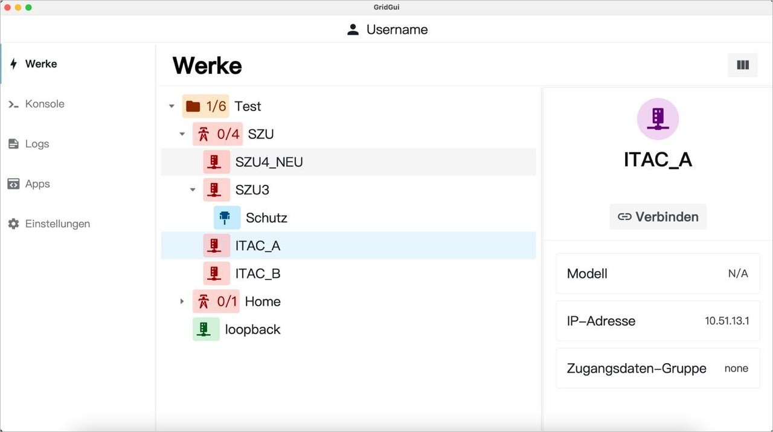The height and width of the screenshot is (432, 773).
Task: Click the SZU power tower icon
Action: 204,134
